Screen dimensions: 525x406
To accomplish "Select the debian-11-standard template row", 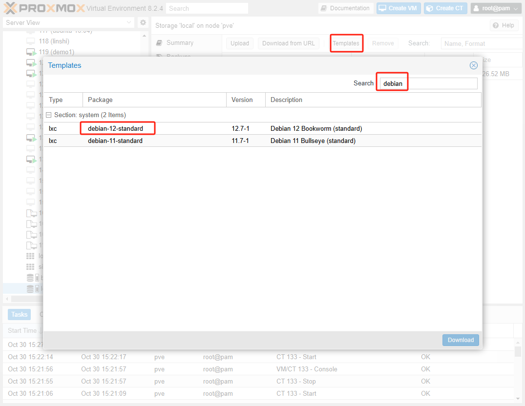I will (x=263, y=141).
